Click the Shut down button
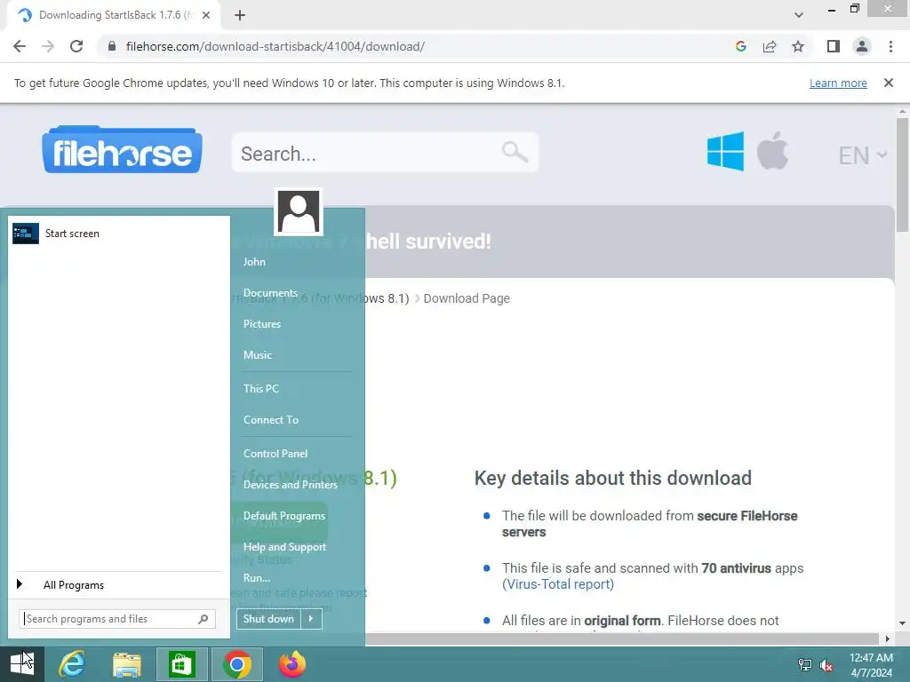910x682 pixels. point(268,619)
